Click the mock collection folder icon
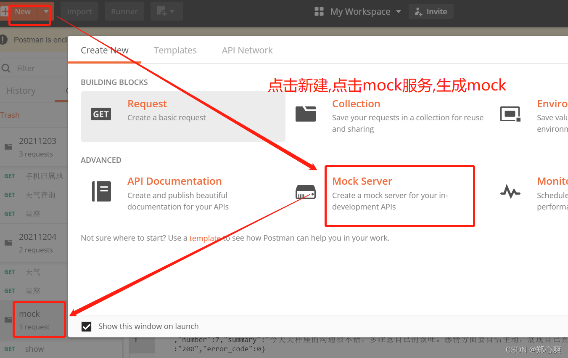Screen dimensions: 568x358 coord(8,320)
